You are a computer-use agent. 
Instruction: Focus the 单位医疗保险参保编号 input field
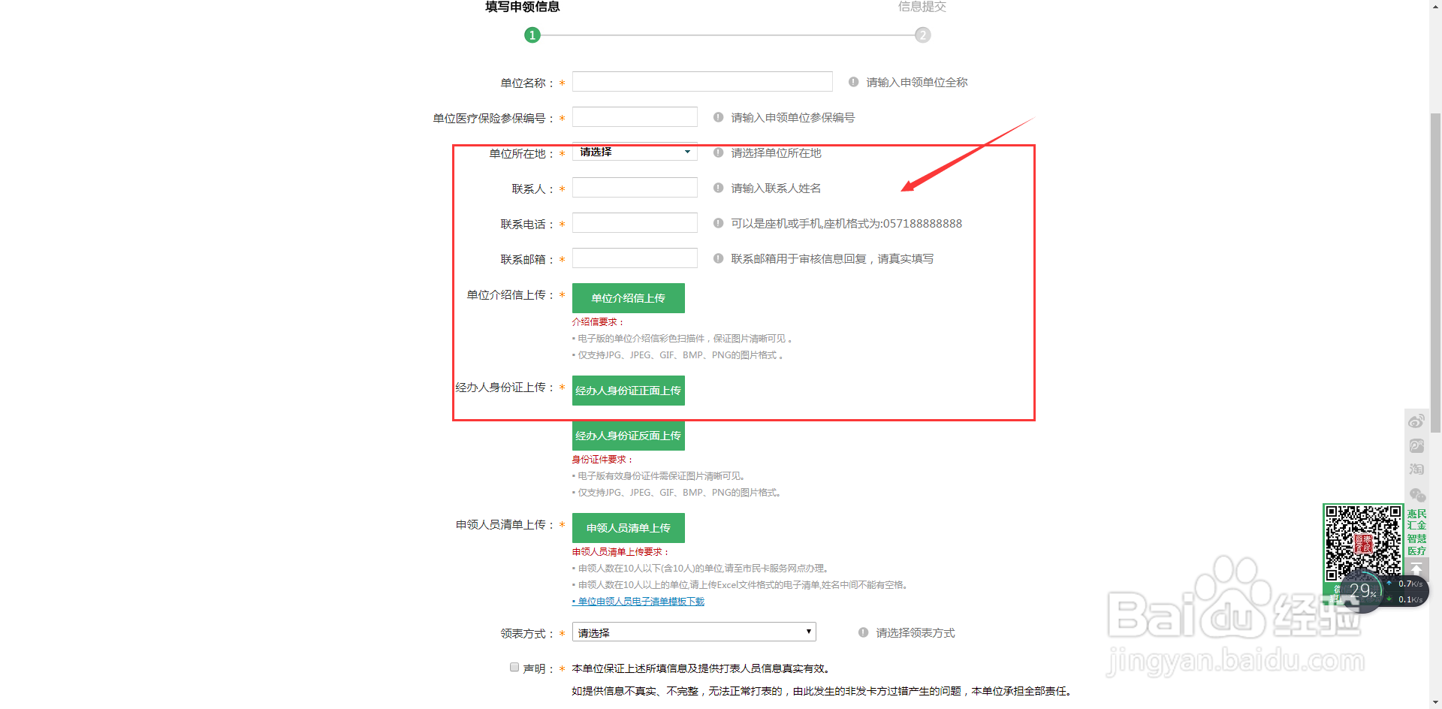[635, 116]
